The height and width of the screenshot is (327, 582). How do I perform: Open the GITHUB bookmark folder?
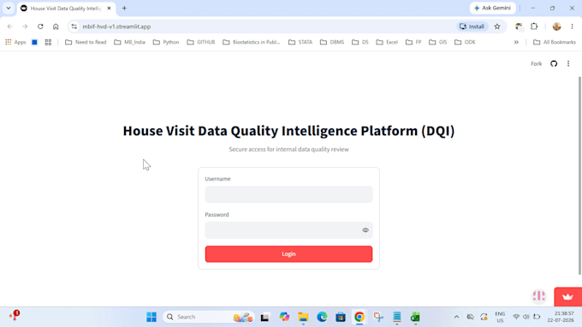tap(201, 42)
